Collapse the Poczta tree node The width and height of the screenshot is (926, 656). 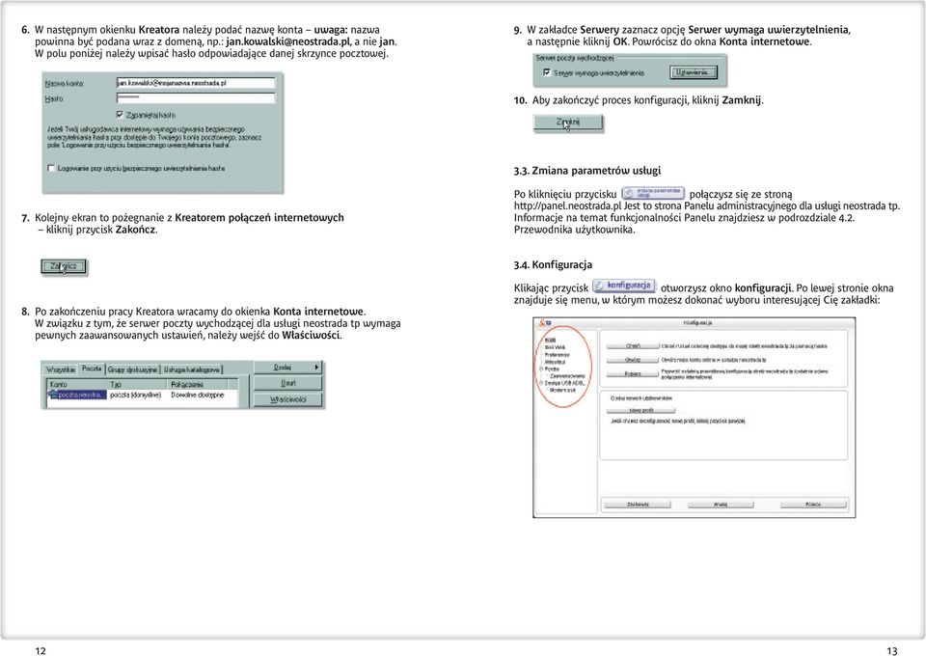[x=541, y=369]
